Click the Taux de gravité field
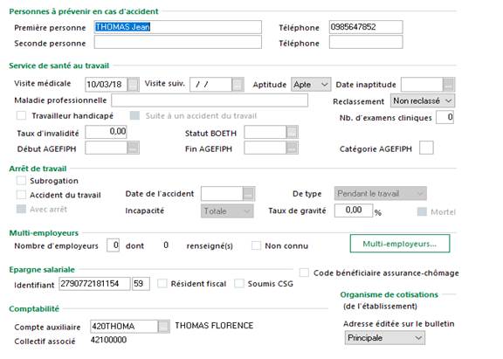 (x=354, y=211)
